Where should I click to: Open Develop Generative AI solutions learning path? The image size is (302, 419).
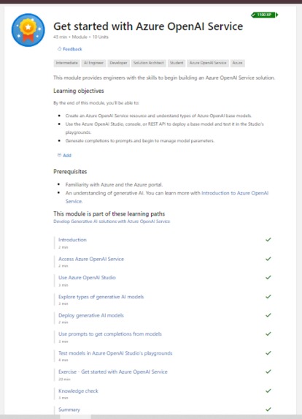(x=112, y=222)
